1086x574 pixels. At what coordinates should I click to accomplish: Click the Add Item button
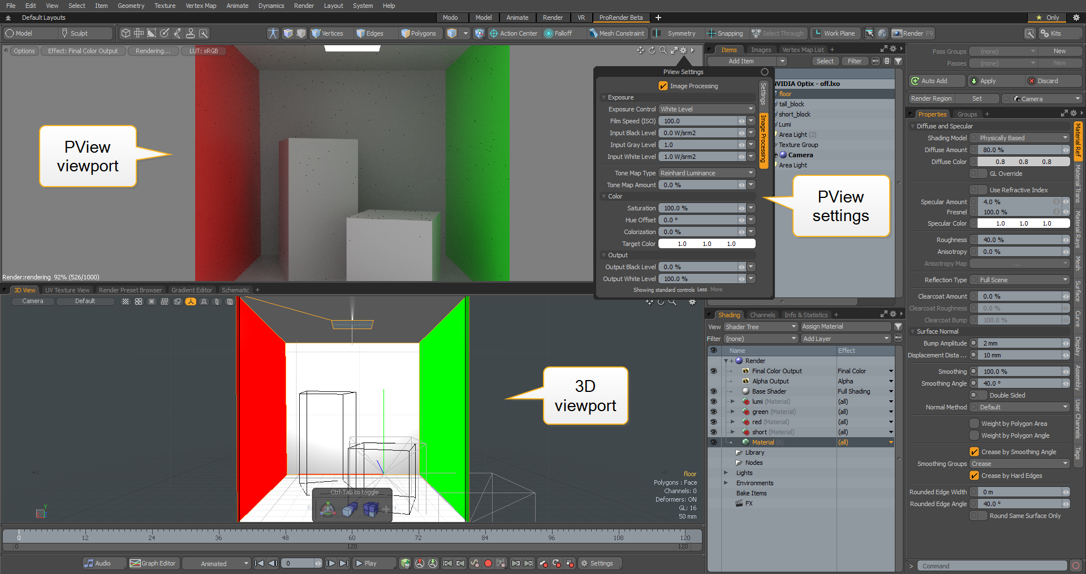click(x=740, y=61)
